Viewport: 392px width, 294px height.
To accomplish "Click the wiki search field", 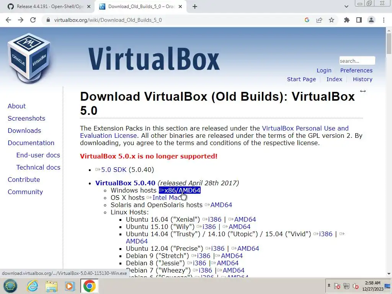I will point(357,61).
